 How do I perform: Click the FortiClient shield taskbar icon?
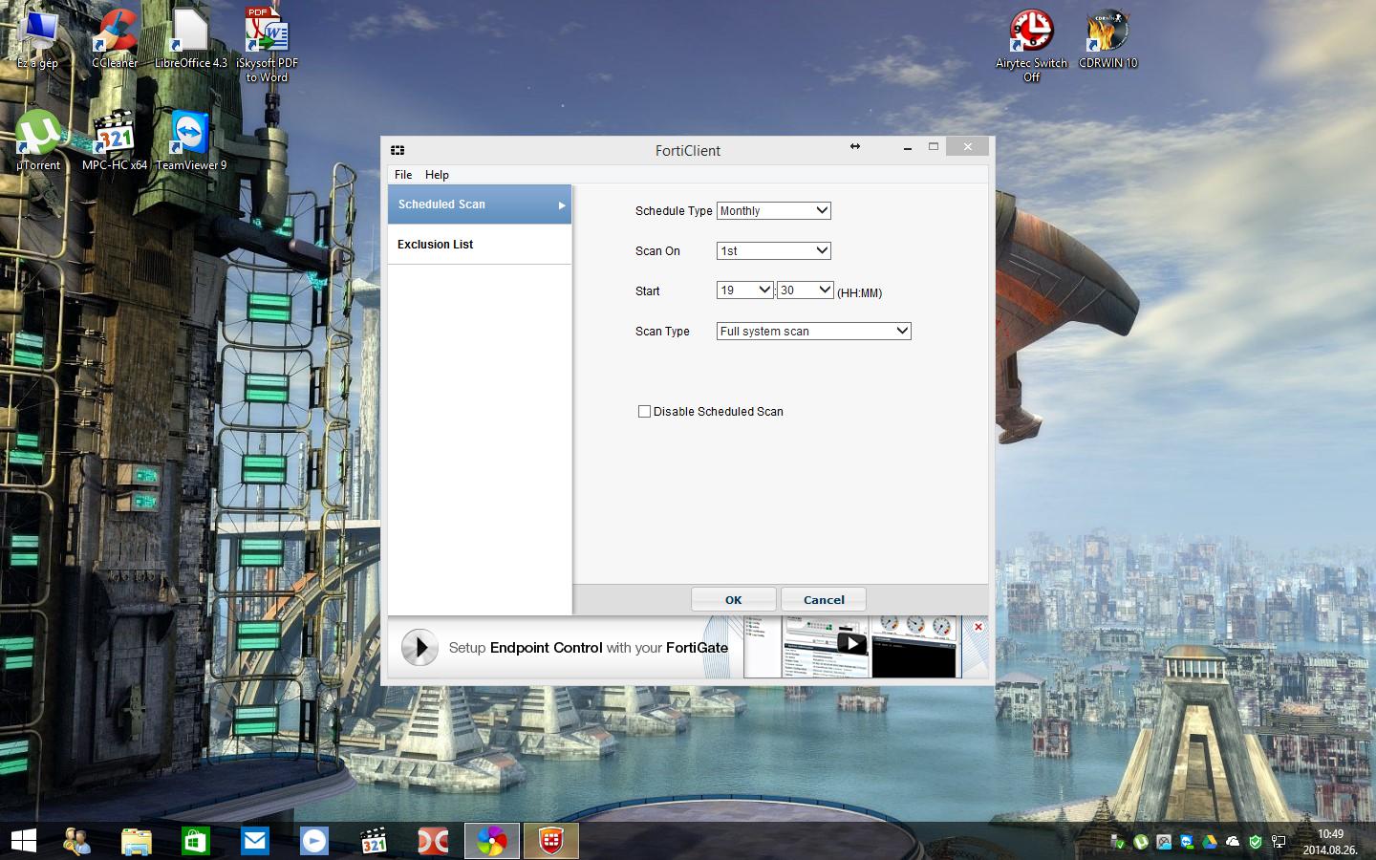point(551,841)
